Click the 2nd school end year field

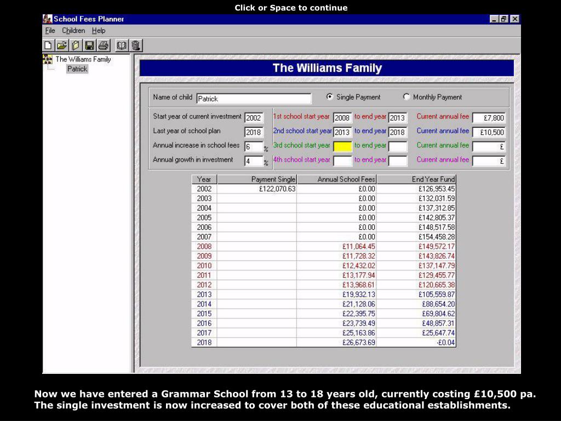pos(398,132)
